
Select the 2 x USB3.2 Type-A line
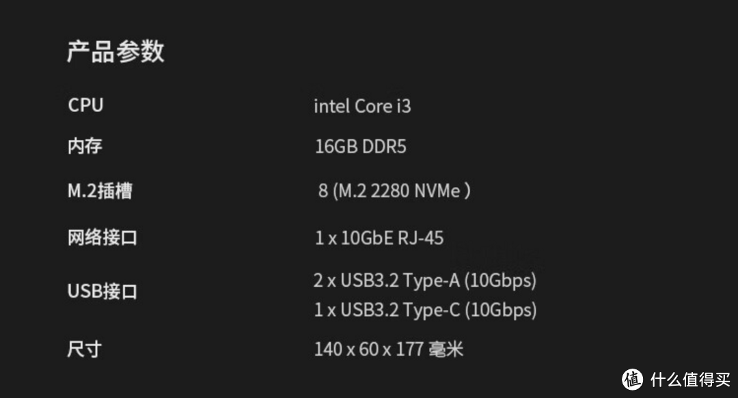424,280
